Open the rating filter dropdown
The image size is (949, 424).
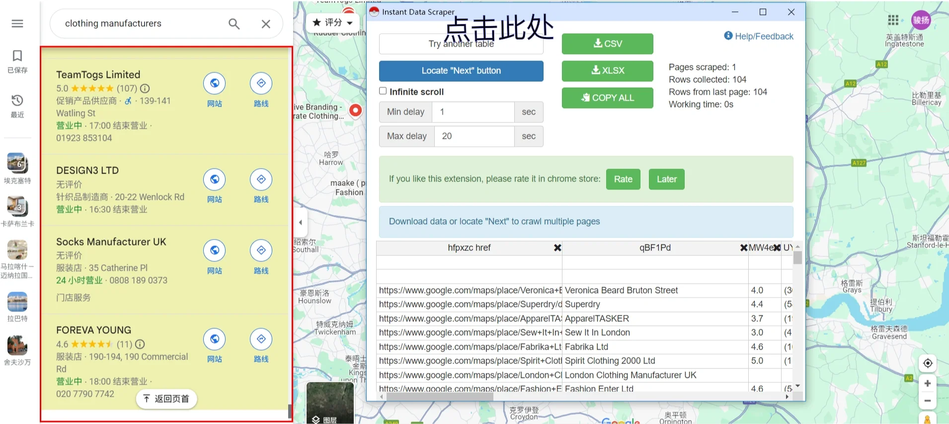tap(333, 22)
